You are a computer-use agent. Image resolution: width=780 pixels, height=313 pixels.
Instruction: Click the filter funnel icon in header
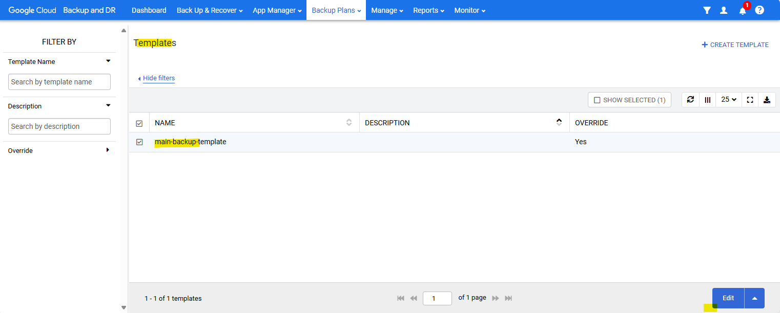click(707, 10)
